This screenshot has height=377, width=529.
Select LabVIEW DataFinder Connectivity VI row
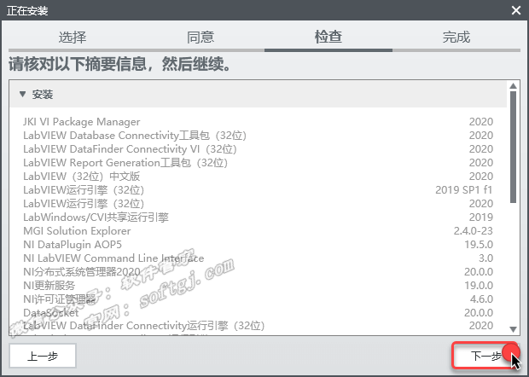pyautogui.click(x=258, y=149)
